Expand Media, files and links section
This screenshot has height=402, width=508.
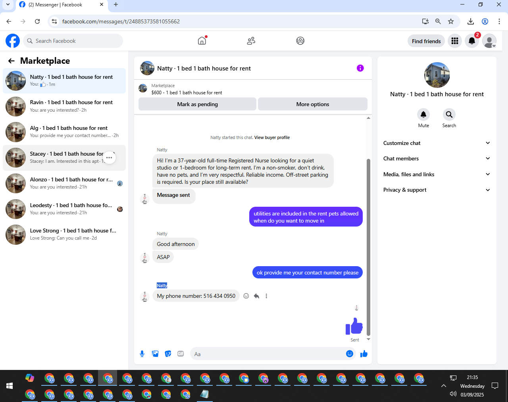click(x=437, y=174)
